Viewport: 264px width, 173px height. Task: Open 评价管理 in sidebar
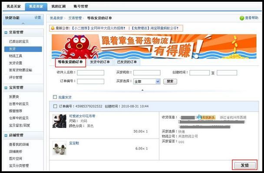point(16,78)
